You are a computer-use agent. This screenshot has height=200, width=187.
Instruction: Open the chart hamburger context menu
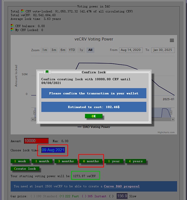point(172,40)
